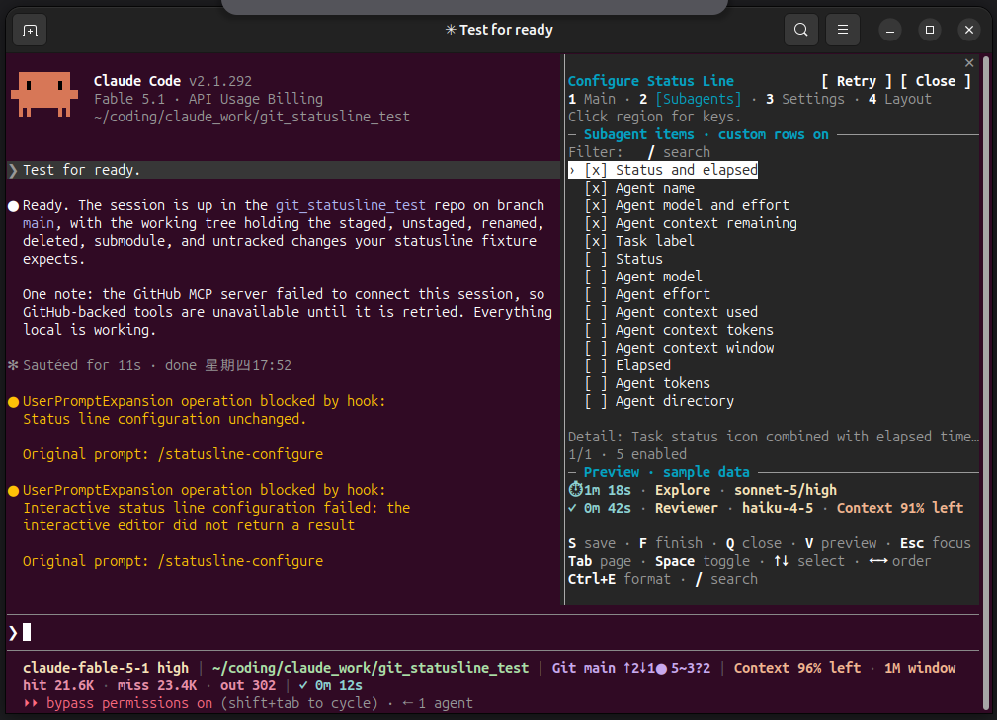Click the miss 23.4K cache stat
The width and height of the screenshot is (997, 720).
point(157,685)
